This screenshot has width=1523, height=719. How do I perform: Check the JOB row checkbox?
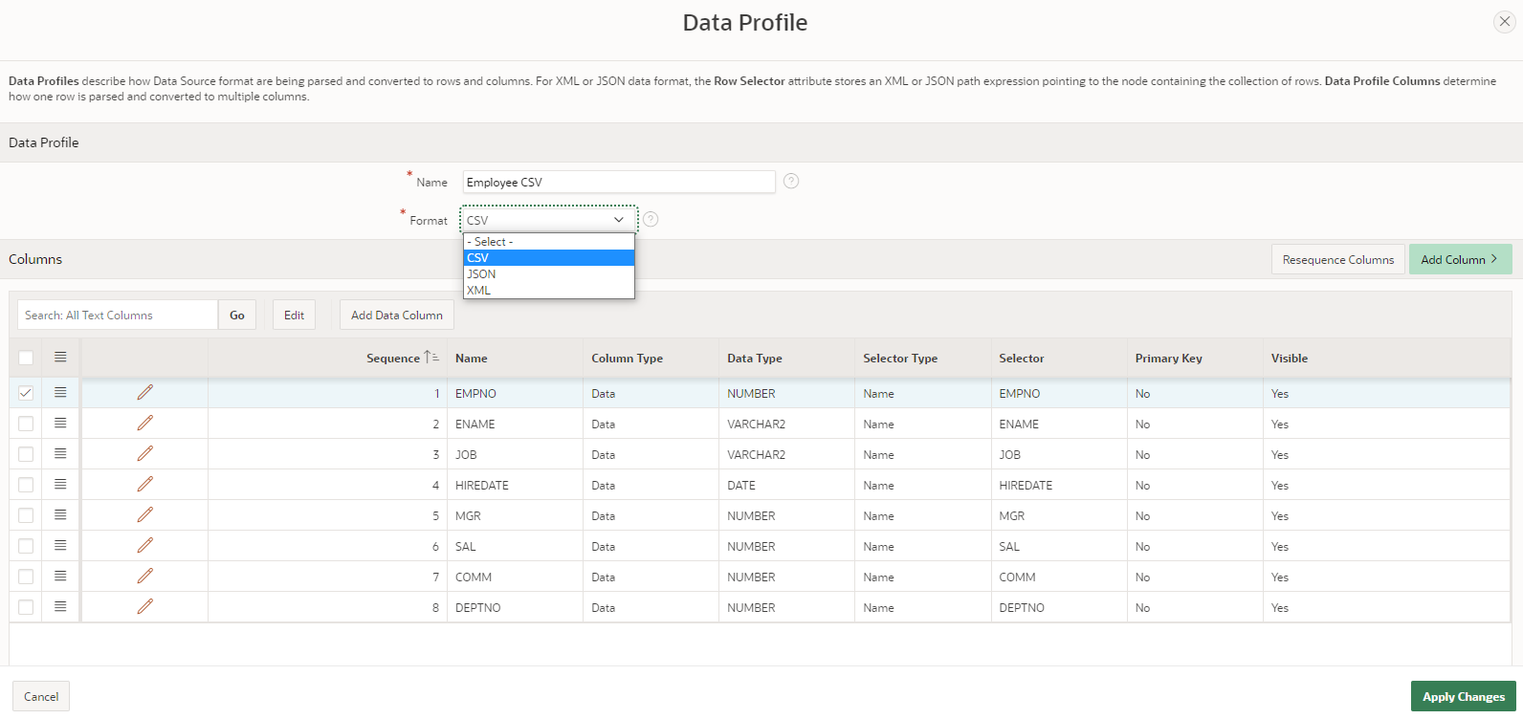coord(26,454)
